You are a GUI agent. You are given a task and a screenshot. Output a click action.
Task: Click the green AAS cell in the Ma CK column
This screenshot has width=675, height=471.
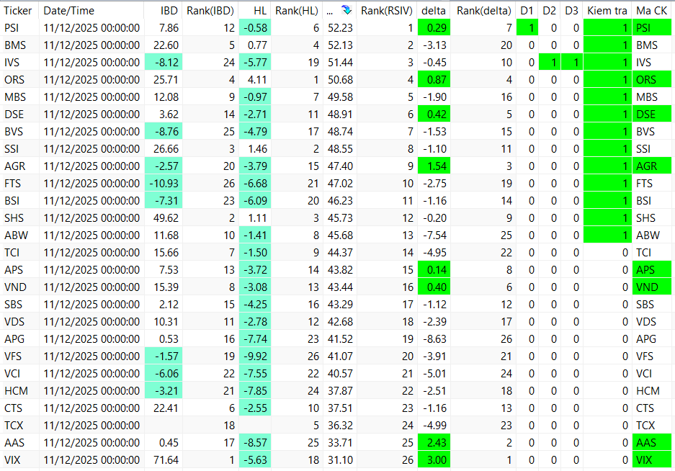(652, 443)
